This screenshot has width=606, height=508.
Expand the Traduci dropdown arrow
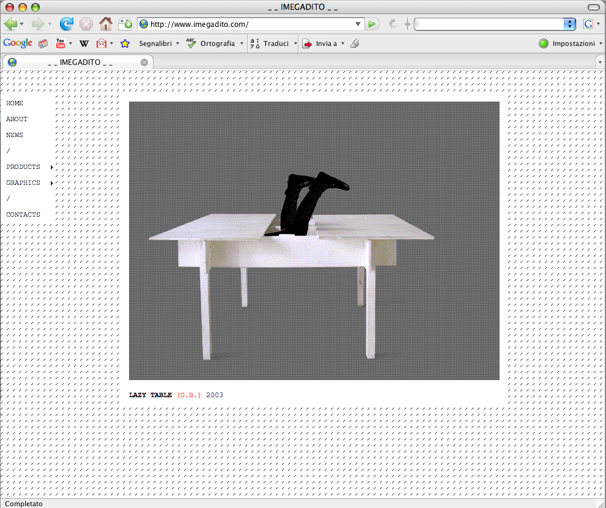click(295, 43)
